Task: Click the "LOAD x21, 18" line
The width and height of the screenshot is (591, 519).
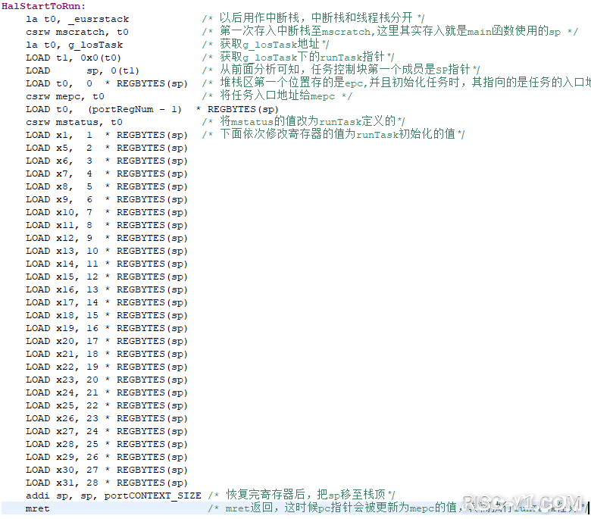Action: coord(107,354)
